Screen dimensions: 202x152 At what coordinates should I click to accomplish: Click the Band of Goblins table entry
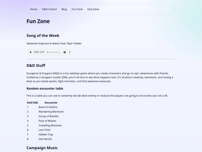(x=48, y=107)
